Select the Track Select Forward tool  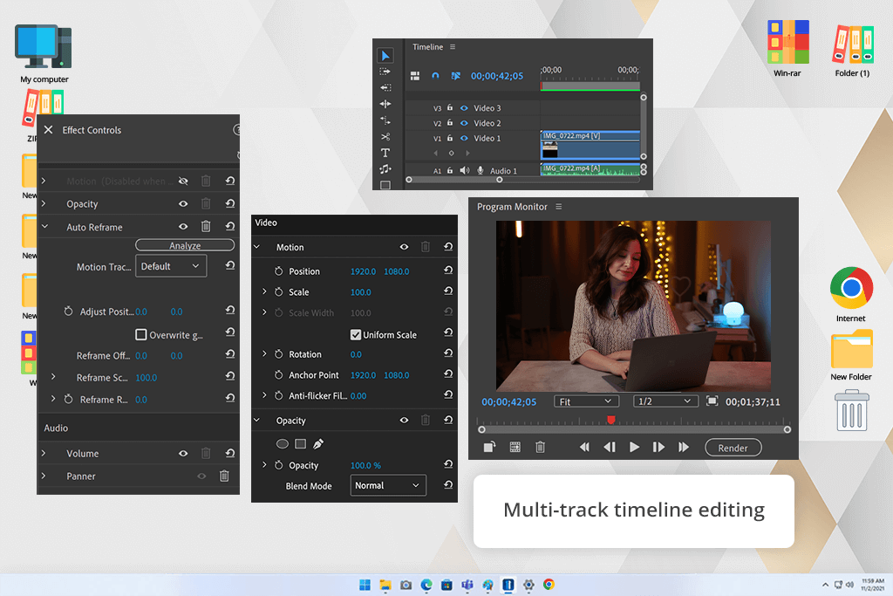pyautogui.click(x=385, y=72)
